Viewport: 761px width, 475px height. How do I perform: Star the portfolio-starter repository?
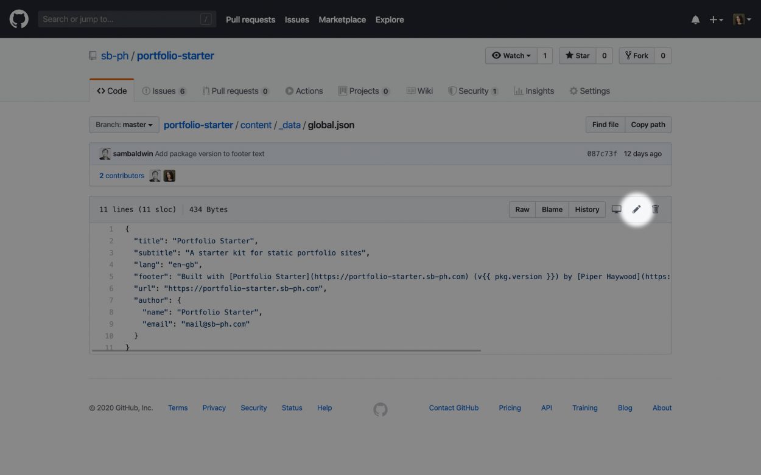coord(577,55)
